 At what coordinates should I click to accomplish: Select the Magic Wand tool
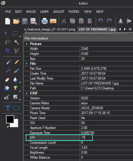(x=17, y=42)
